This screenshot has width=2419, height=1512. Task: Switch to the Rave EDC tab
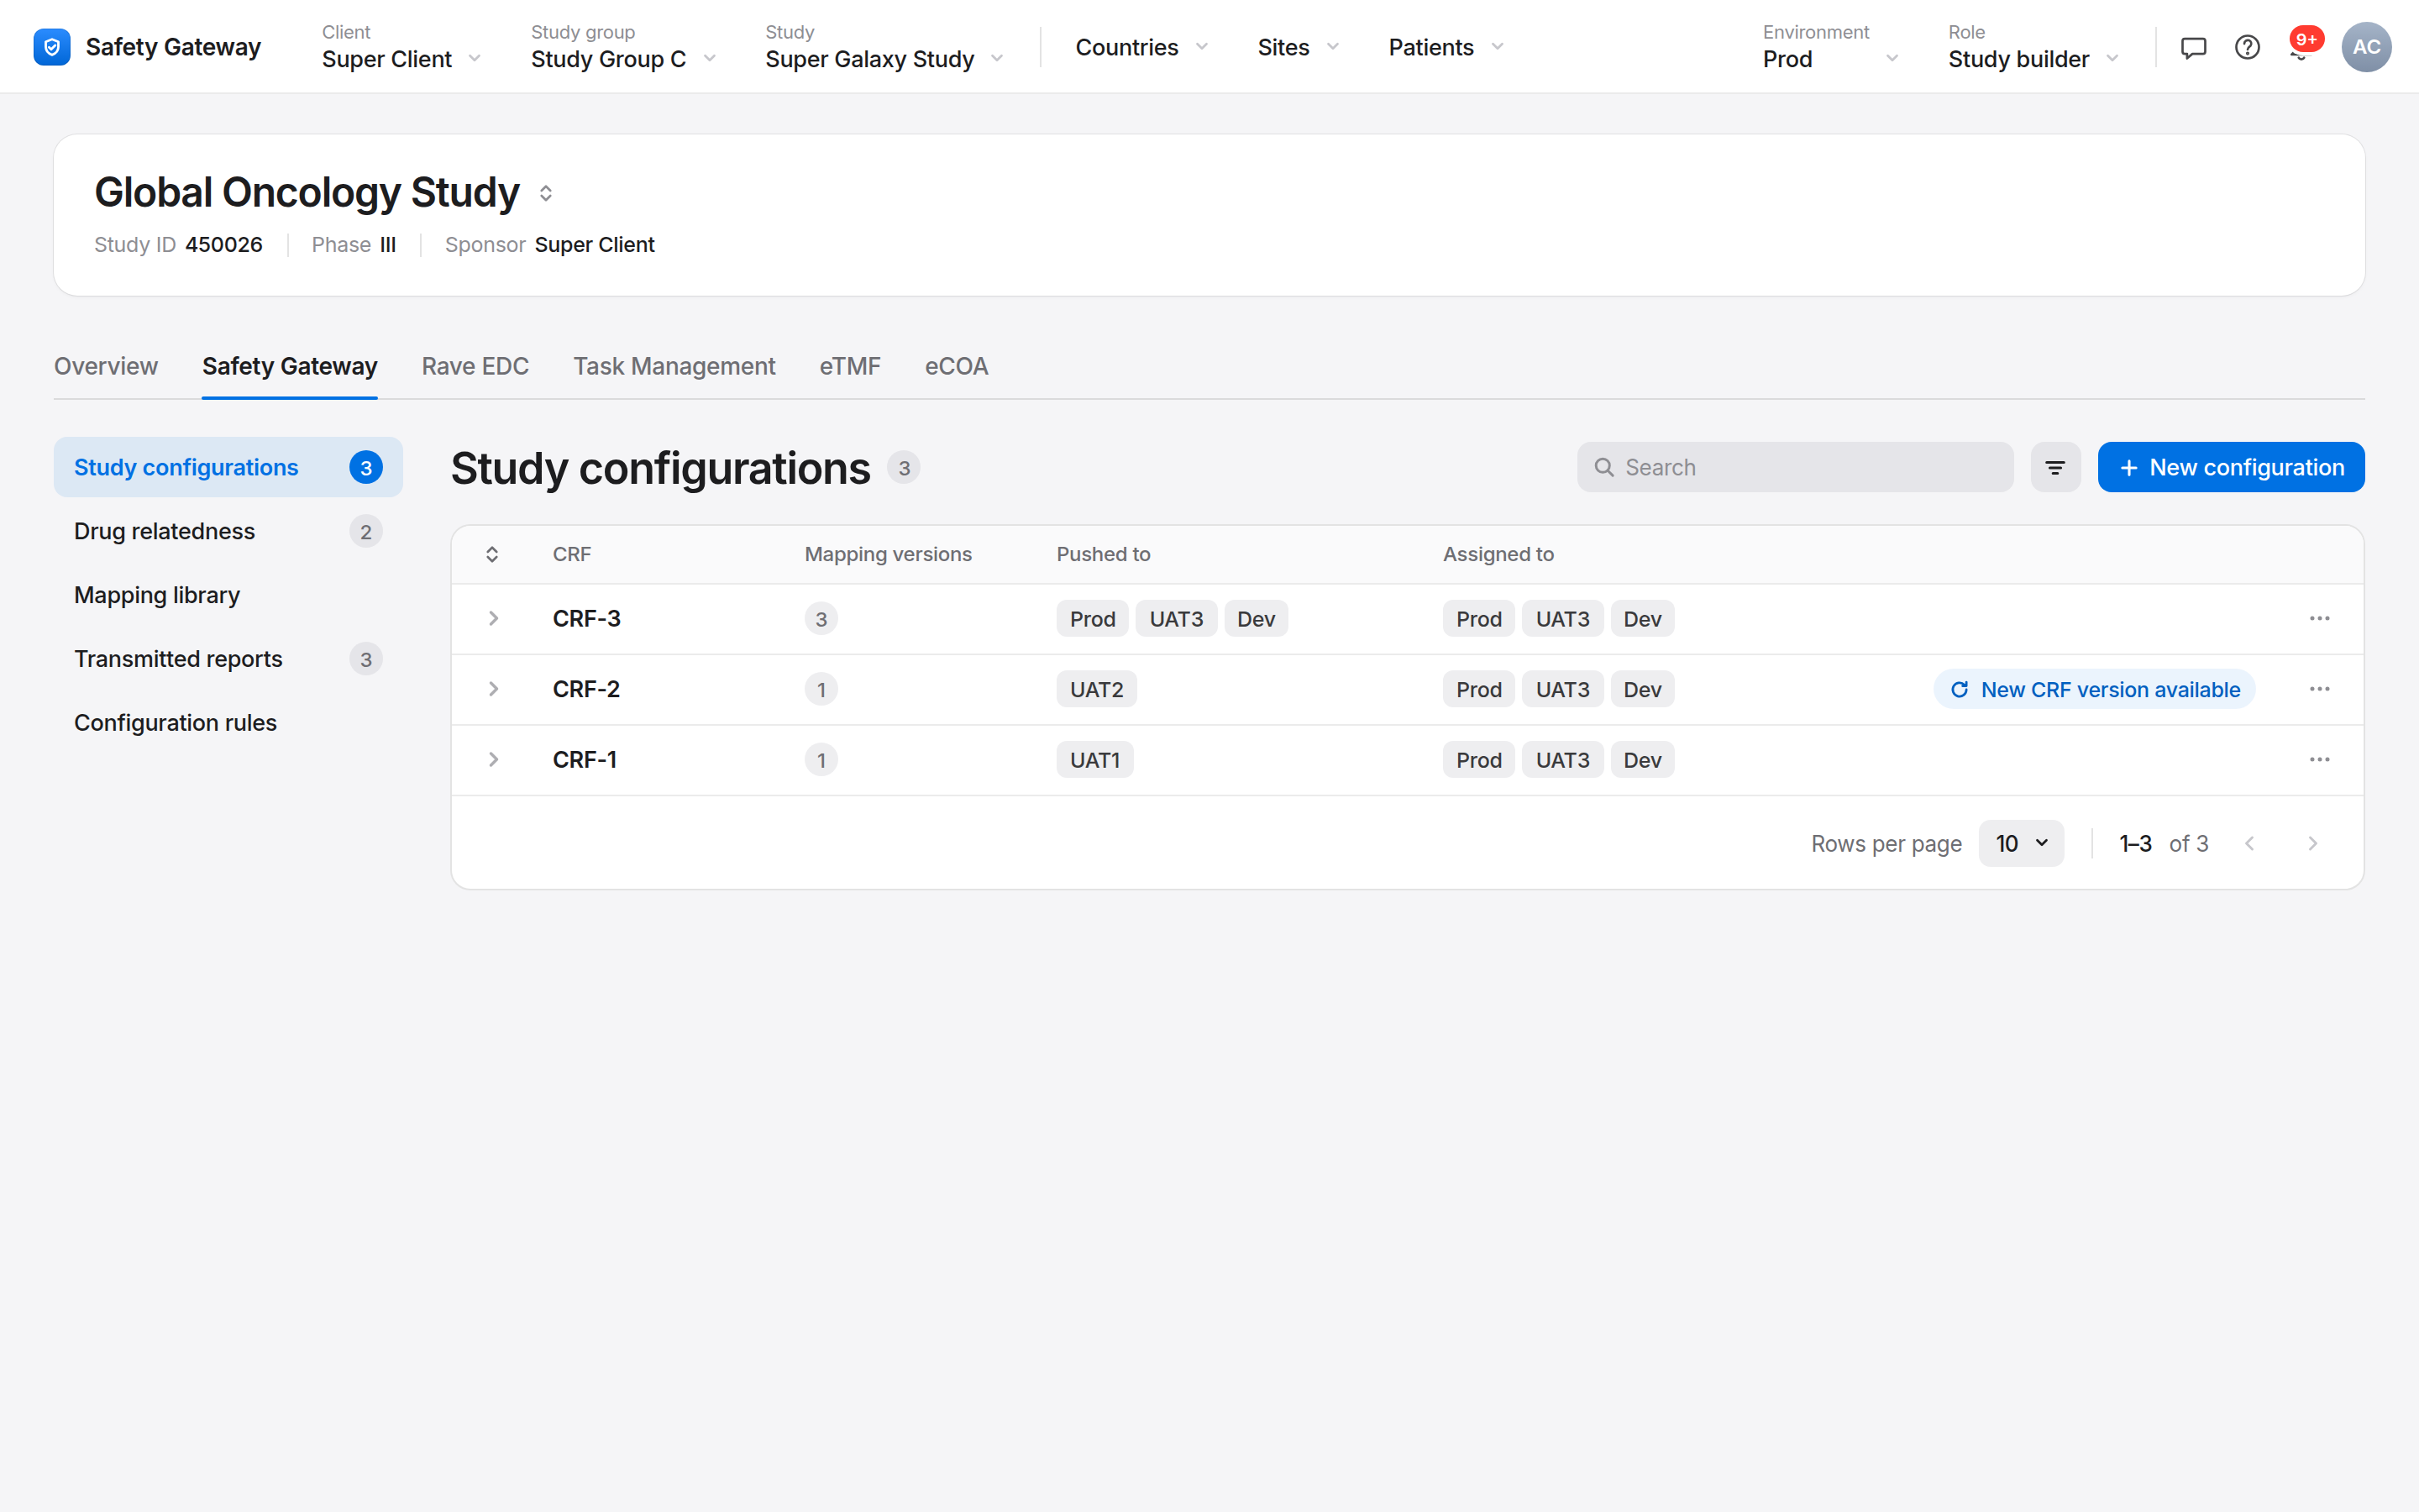pos(475,366)
